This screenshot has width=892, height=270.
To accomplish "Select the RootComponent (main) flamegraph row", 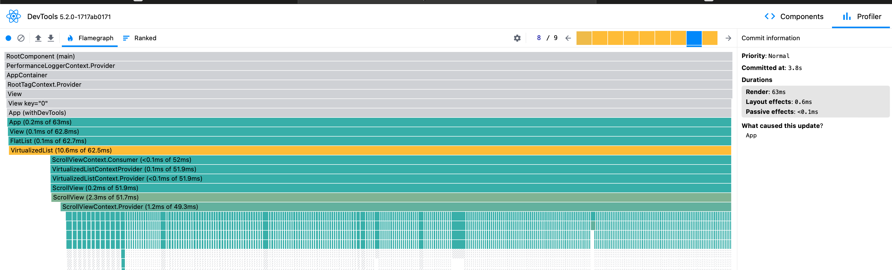I will (x=368, y=56).
